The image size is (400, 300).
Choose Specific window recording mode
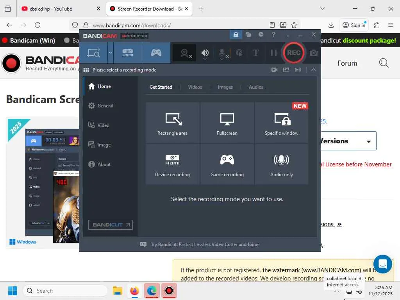282,123
